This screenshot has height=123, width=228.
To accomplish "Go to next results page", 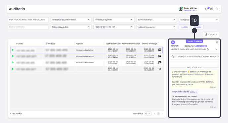I will pyautogui.click(x=162, y=113).
